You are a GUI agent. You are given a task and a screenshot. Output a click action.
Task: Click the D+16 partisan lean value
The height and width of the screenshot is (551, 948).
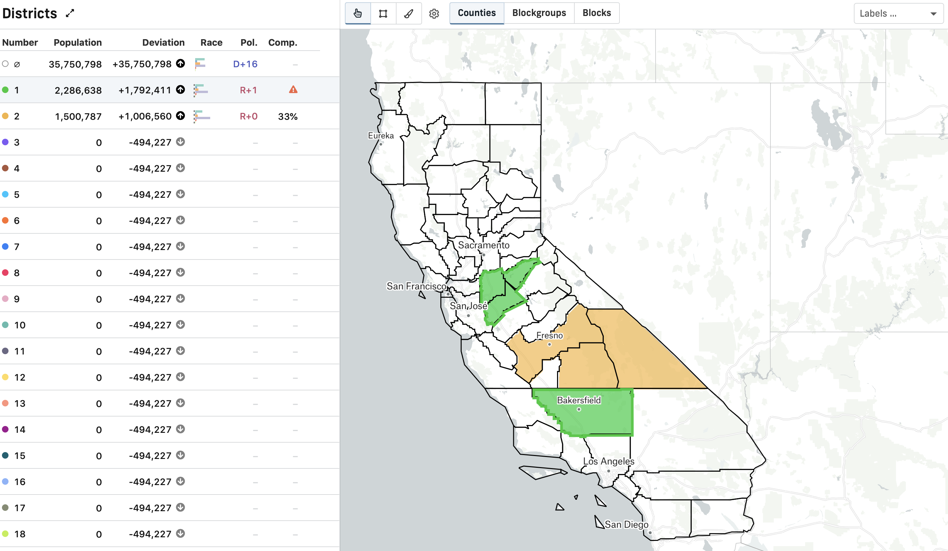click(245, 64)
